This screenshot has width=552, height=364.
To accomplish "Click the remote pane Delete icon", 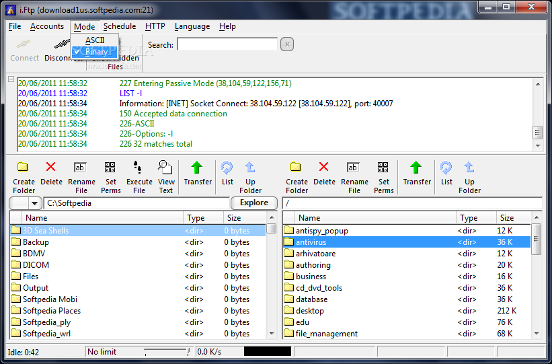I will [323, 167].
